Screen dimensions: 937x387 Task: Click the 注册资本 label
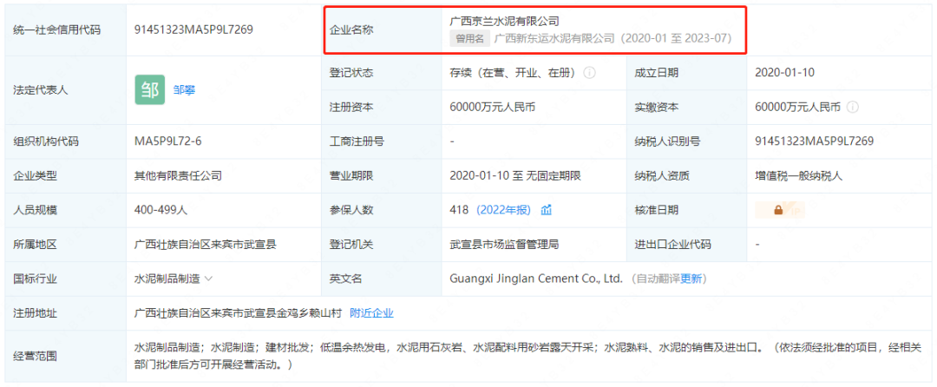click(351, 108)
